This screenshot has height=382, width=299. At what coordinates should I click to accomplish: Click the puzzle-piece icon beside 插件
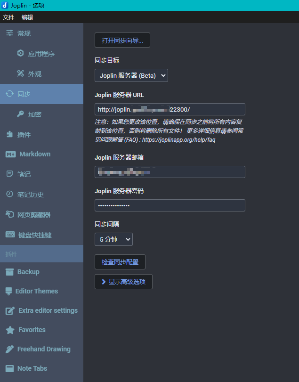(x=9, y=134)
